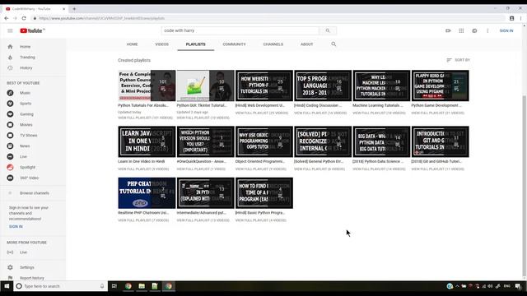Open the Machine Learning Tutorials playlist title
Image resolution: width=527 pixels, height=296 pixels.
coord(378,105)
